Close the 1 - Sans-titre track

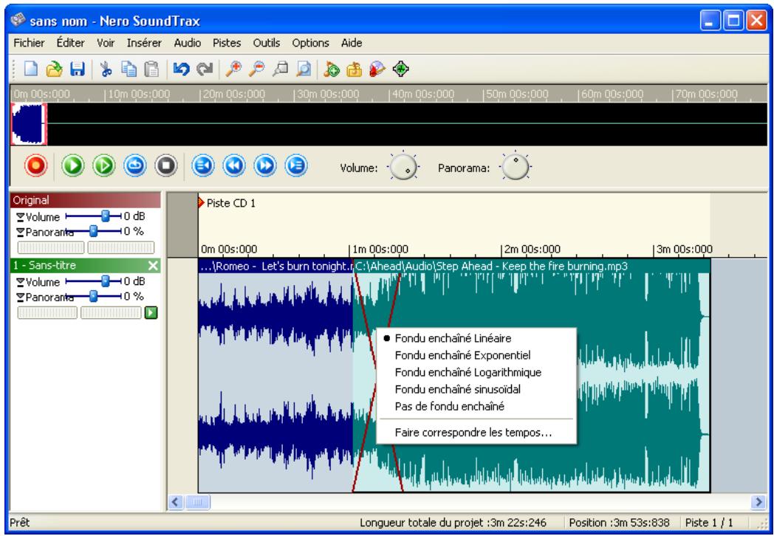pyautogui.click(x=153, y=266)
